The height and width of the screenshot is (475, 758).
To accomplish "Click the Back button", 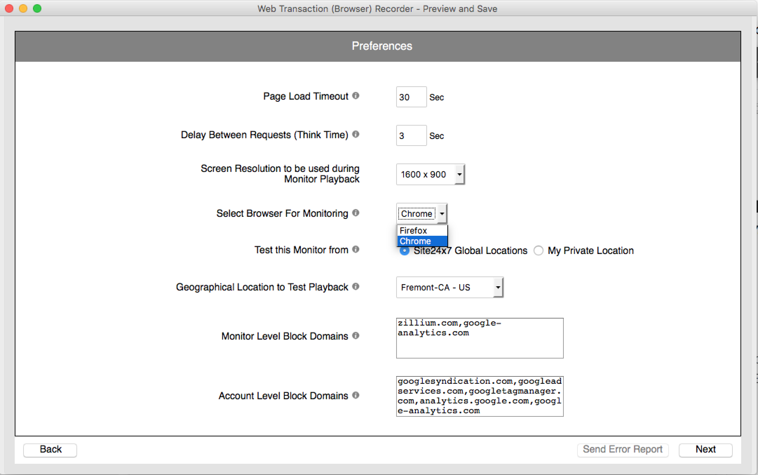I will 50,449.
